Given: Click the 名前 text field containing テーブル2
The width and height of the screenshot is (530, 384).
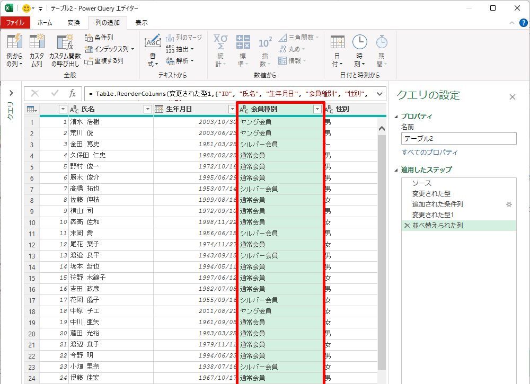Looking at the screenshot, I should point(458,139).
